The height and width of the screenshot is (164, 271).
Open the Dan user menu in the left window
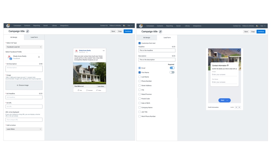coord(130,25)
